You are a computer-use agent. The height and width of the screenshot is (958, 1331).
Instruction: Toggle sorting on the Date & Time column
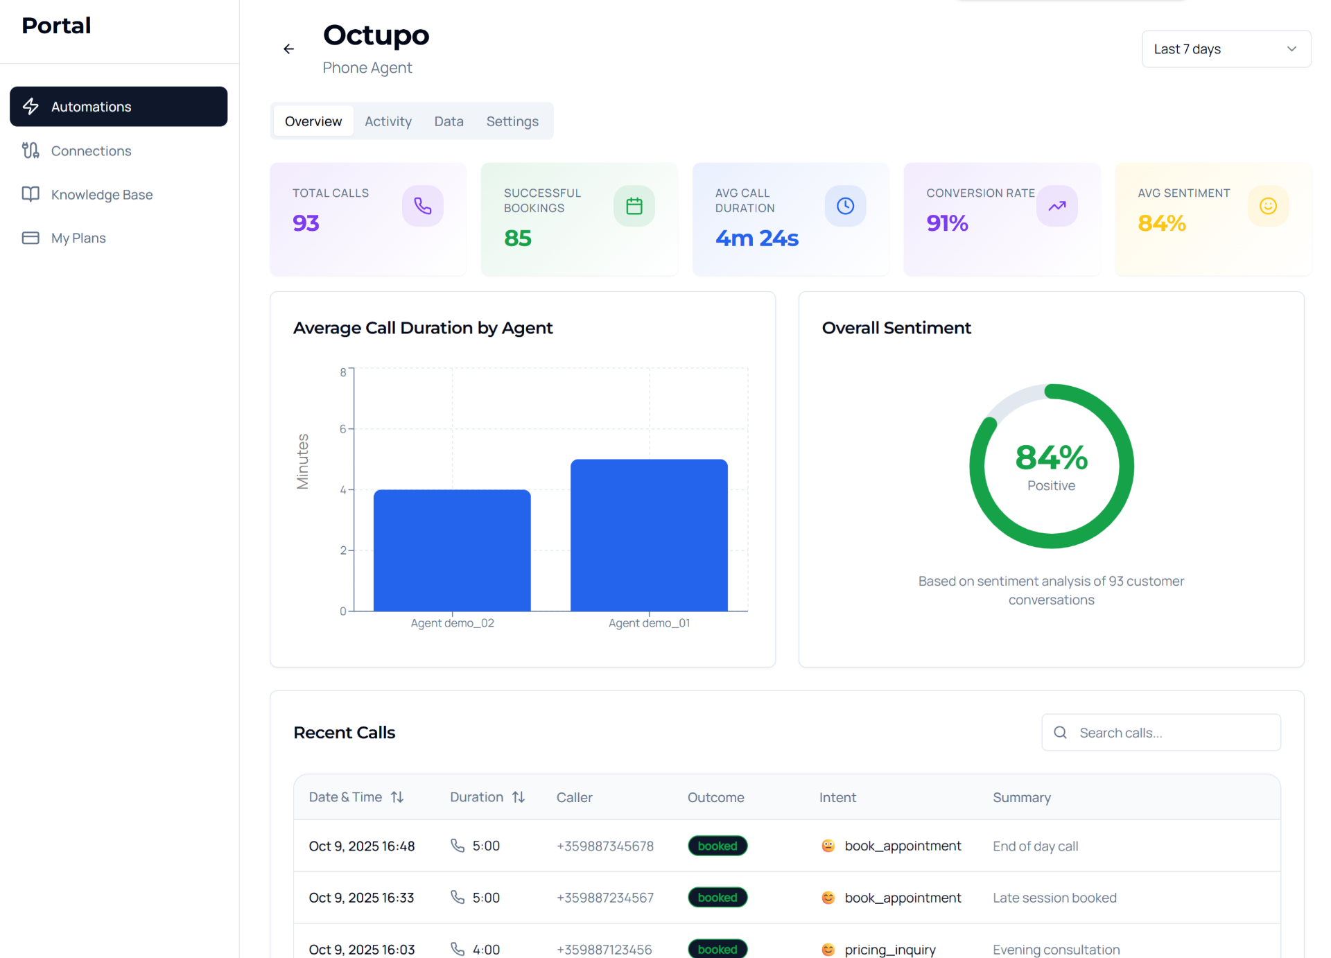(x=398, y=796)
